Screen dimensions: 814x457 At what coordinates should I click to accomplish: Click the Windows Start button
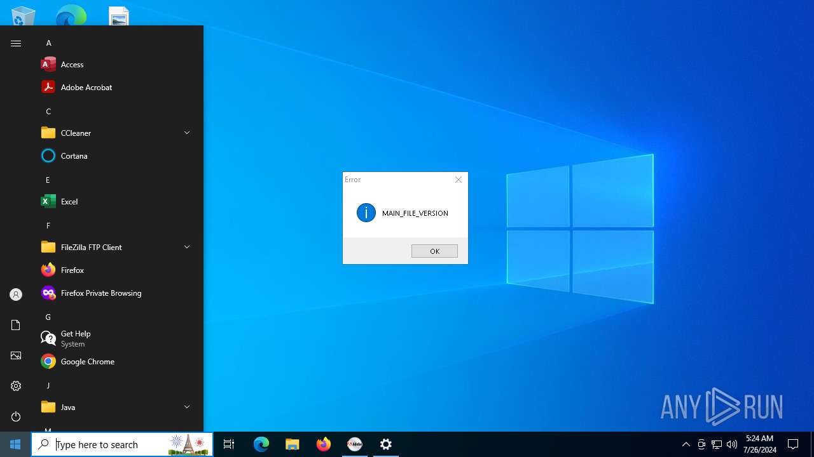[15, 444]
